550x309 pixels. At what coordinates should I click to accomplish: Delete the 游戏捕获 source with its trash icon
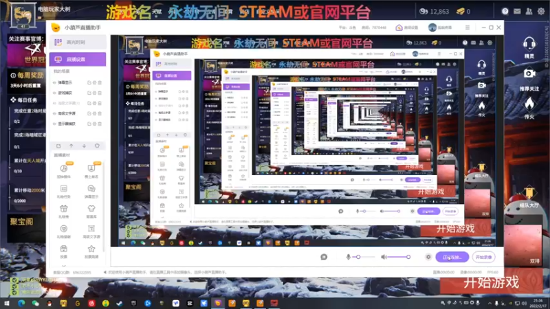point(100,93)
